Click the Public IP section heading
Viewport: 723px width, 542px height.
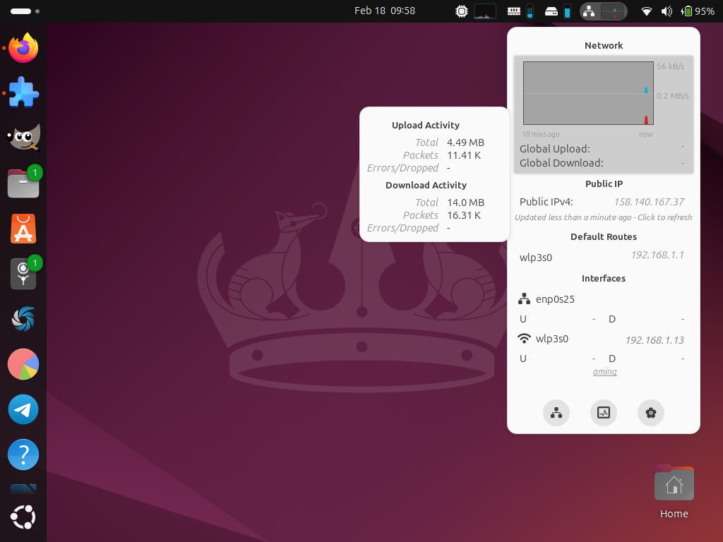(604, 184)
